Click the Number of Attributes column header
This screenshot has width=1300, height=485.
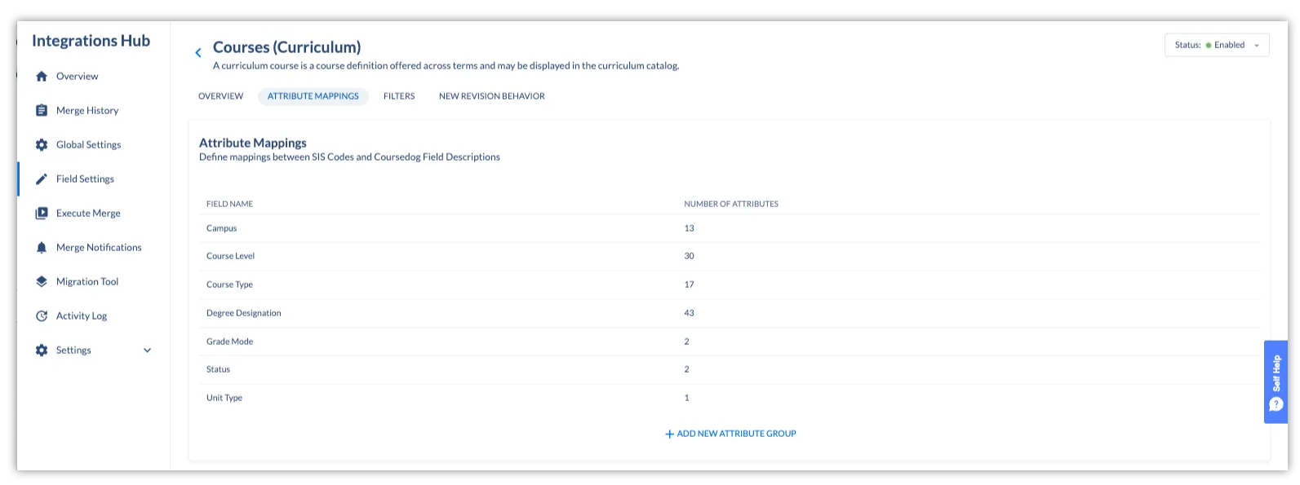731,204
